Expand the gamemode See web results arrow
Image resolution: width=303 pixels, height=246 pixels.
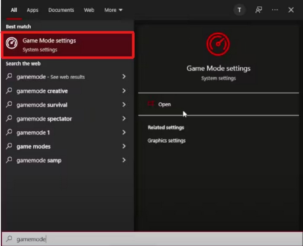(124, 77)
